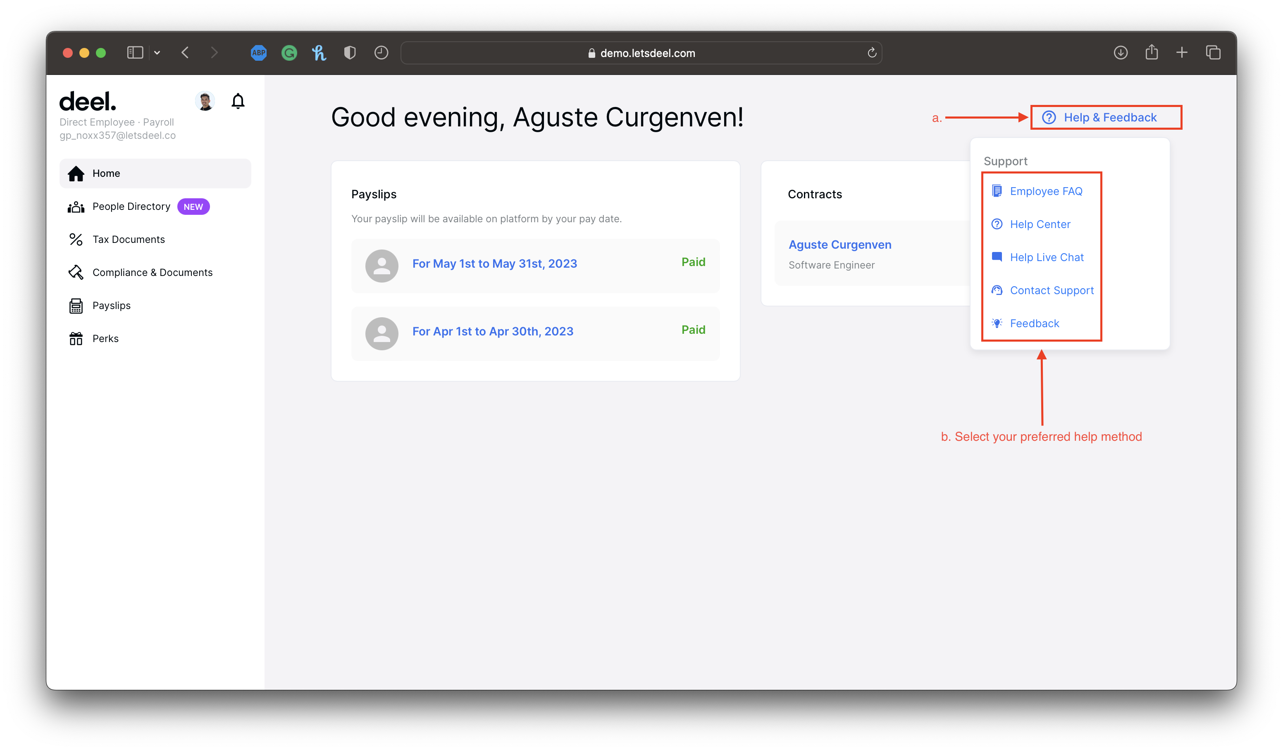Screen dimensions: 1283x751
Task: Open Tax Documents in sidebar
Action: [128, 240]
